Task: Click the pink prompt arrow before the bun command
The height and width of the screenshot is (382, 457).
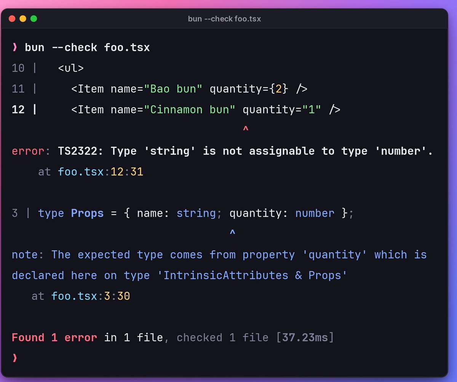Action: click(15, 48)
